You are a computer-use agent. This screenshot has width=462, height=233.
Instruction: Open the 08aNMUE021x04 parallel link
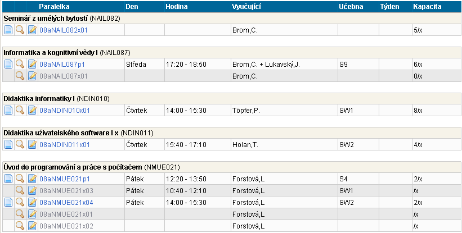pyautogui.click(x=66, y=202)
